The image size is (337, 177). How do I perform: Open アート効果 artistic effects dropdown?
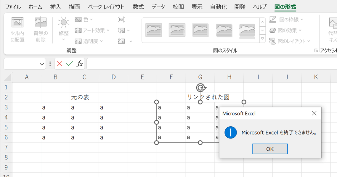coord(92,30)
